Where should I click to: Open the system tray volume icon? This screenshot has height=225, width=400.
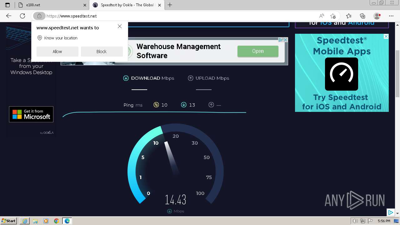point(355,221)
